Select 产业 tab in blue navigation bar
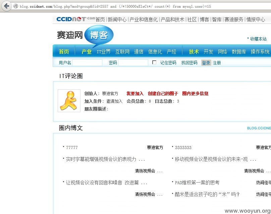 click(87, 52)
